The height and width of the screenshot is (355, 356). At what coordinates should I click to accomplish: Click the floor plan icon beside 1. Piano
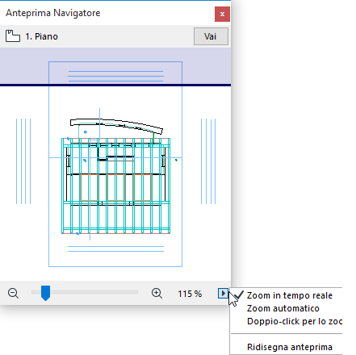tap(13, 36)
